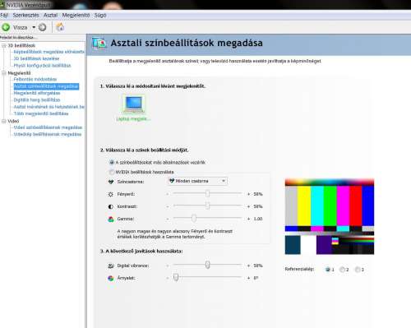Click the Kontraszt slider handle
Image resolution: width=411 pixels, height=328 pixels.
[207, 206]
